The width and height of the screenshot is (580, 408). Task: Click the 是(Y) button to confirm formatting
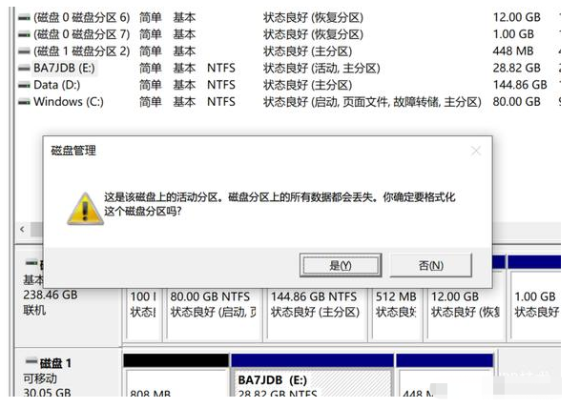340,265
